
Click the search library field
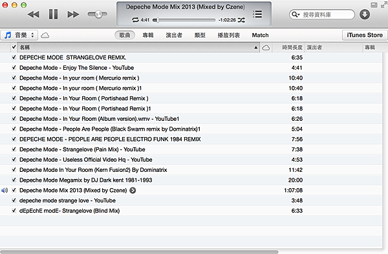pyautogui.click(x=321, y=15)
